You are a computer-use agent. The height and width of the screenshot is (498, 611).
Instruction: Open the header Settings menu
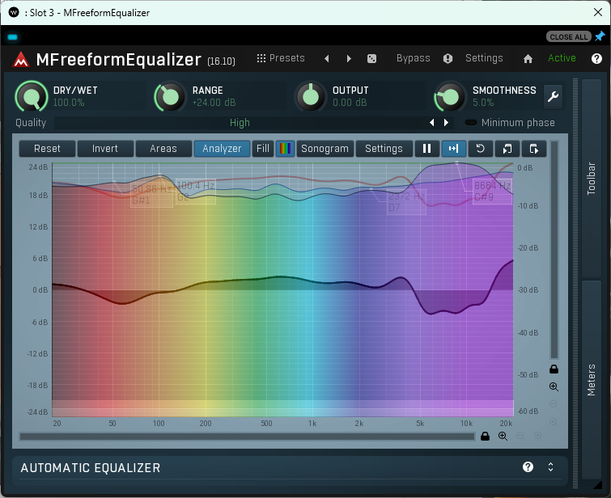(x=484, y=58)
